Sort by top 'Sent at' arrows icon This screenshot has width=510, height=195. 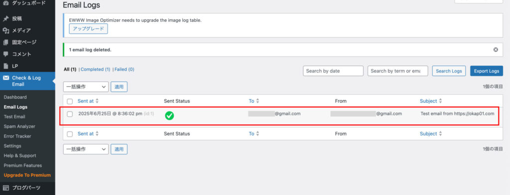[97, 101]
